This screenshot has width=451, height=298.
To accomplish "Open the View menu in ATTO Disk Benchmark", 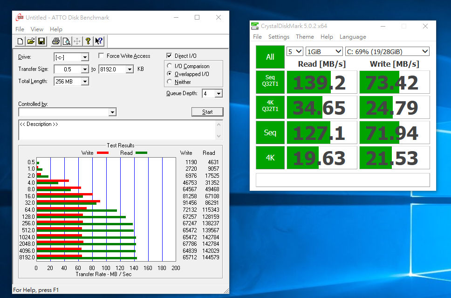I will click(x=37, y=29).
